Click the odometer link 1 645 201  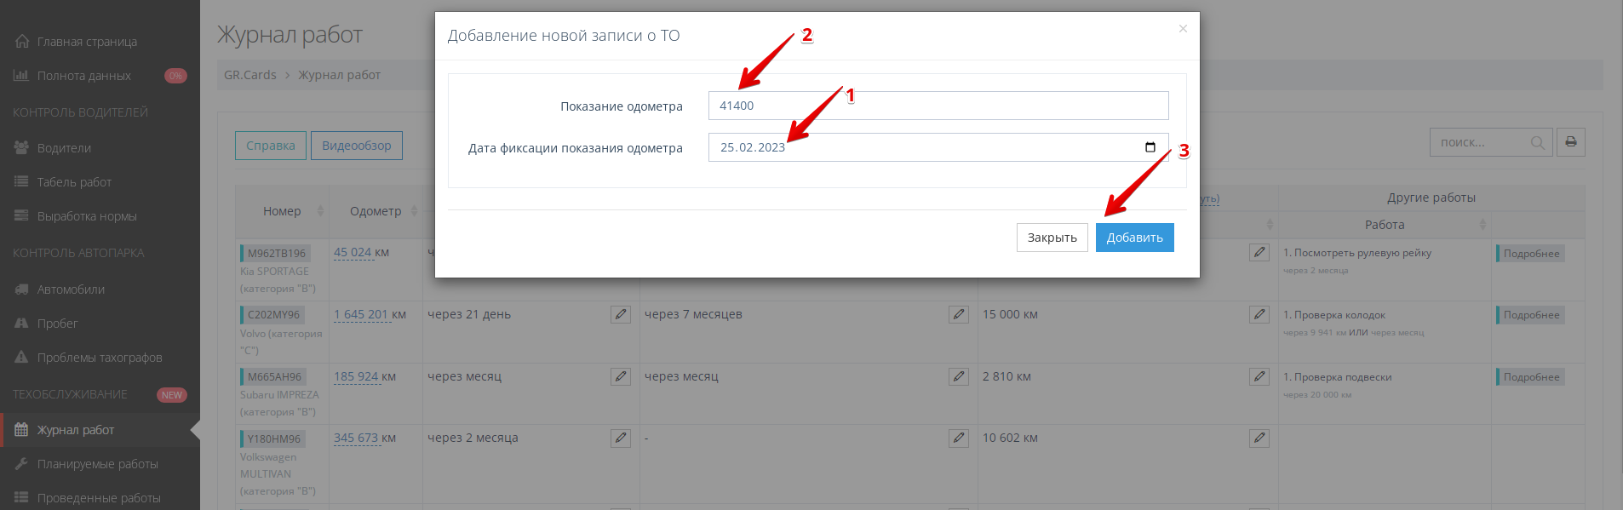click(x=361, y=315)
